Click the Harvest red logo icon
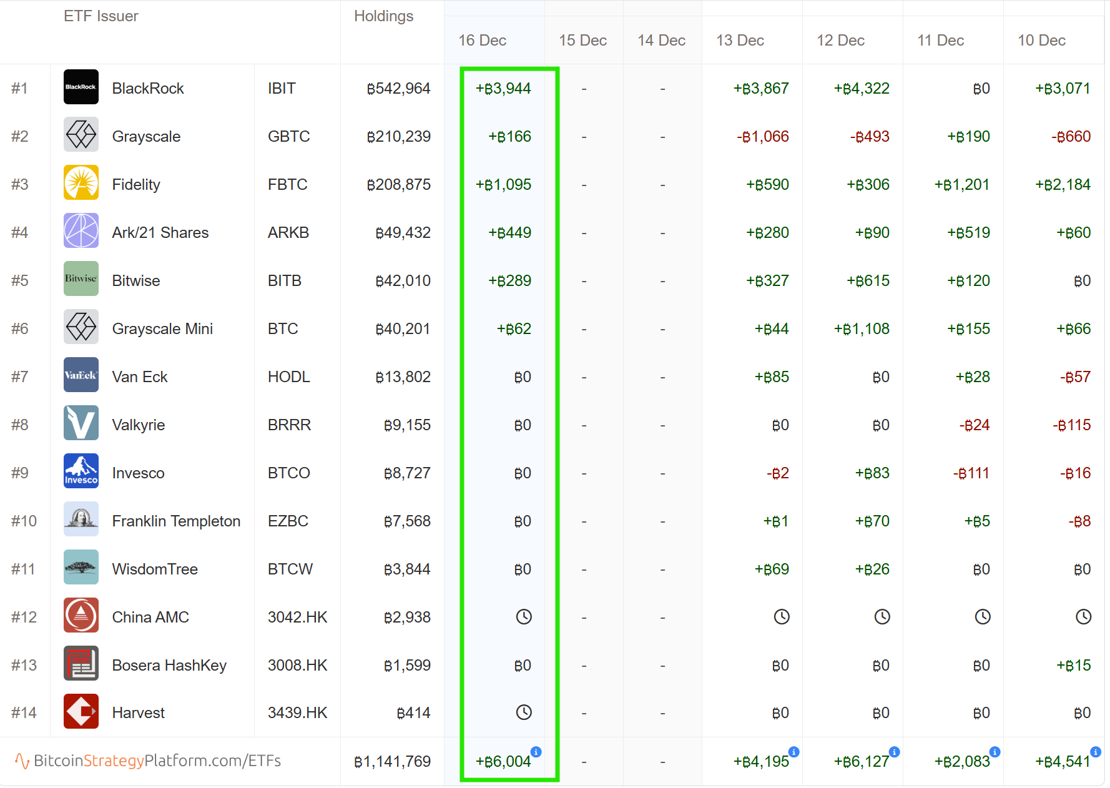Screen dimensions: 1110x788 [x=81, y=711]
